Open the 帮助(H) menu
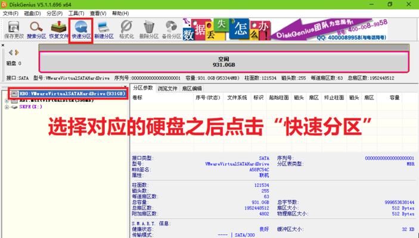The height and width of the screenshot is (238, 419). click(120, 13)
